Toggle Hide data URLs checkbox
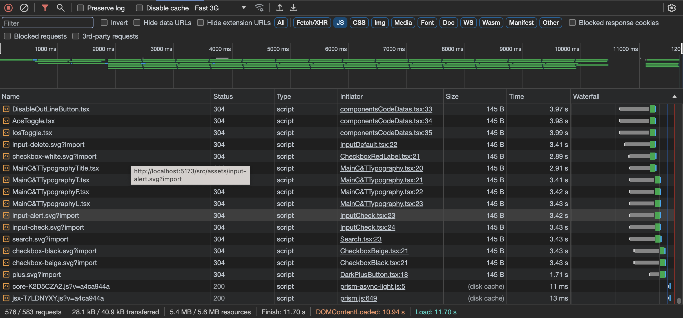683x318 pixels. click(137, 23)
